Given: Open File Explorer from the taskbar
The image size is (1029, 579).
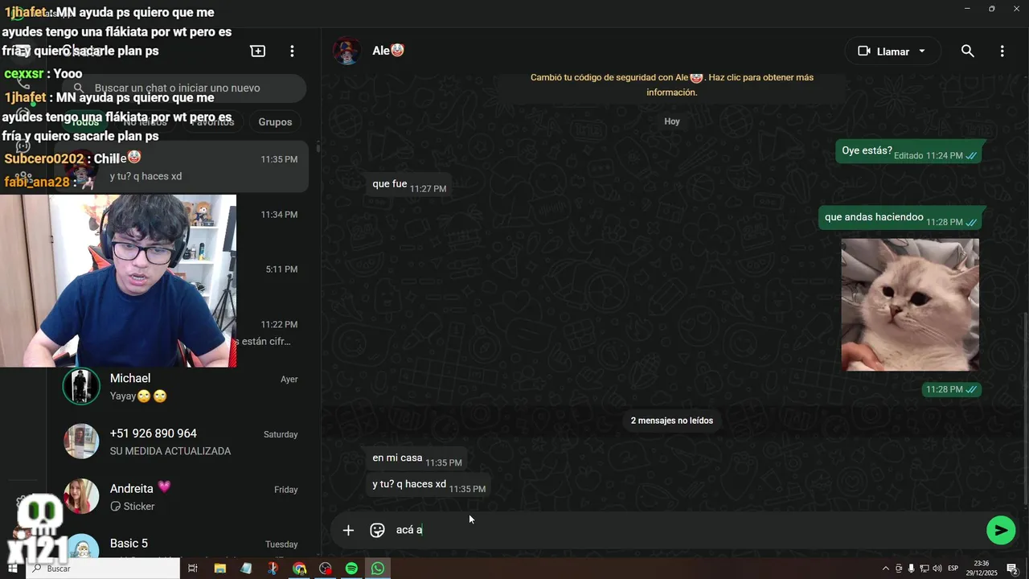Looking at the screenshot, I should [219, 569].
